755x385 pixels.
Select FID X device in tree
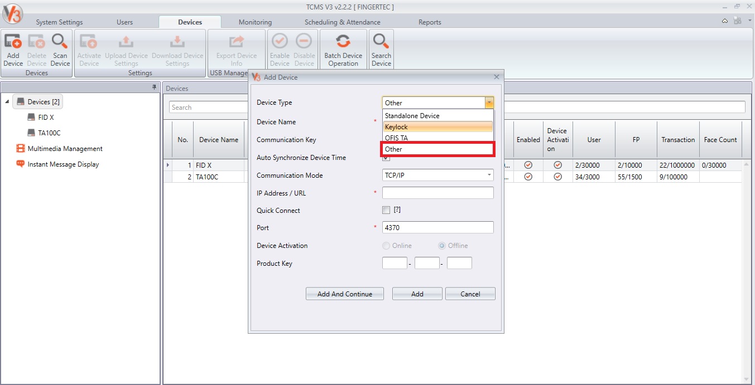[40, 118]
